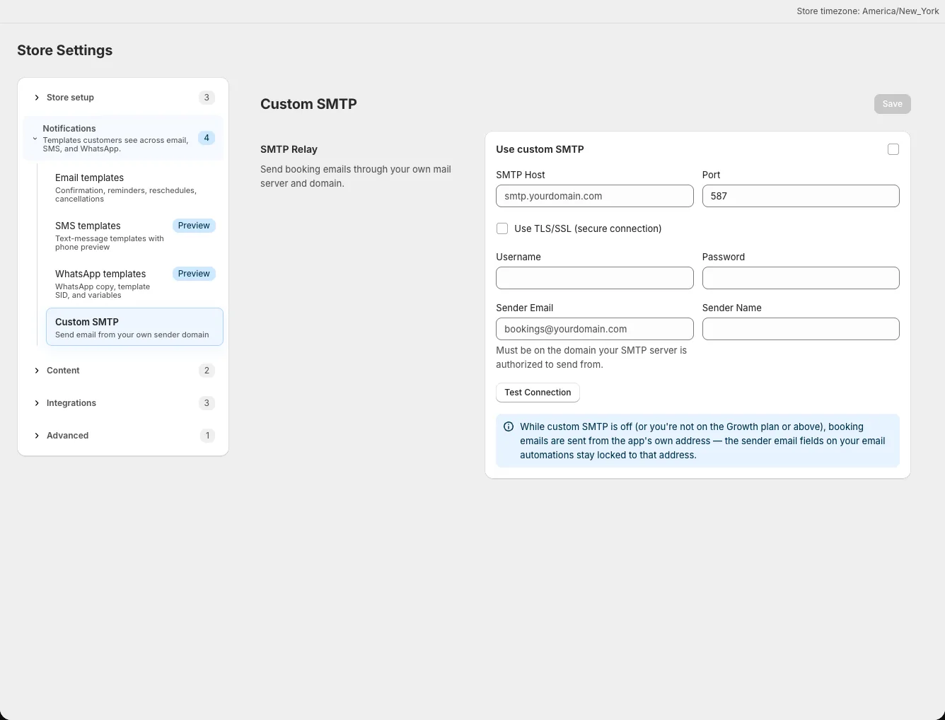Click into the Password field
The image size is (945, 720).
(801, 278)
